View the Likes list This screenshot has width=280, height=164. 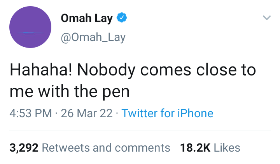tap(227, 148)
